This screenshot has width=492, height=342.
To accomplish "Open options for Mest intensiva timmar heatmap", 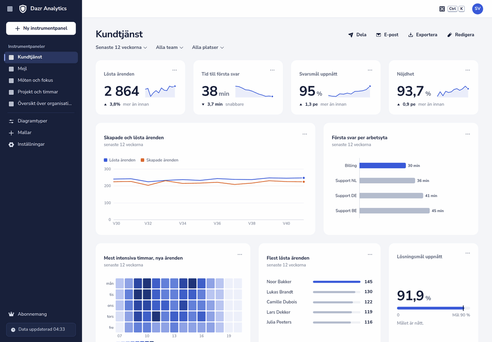I will coord(240,255).
